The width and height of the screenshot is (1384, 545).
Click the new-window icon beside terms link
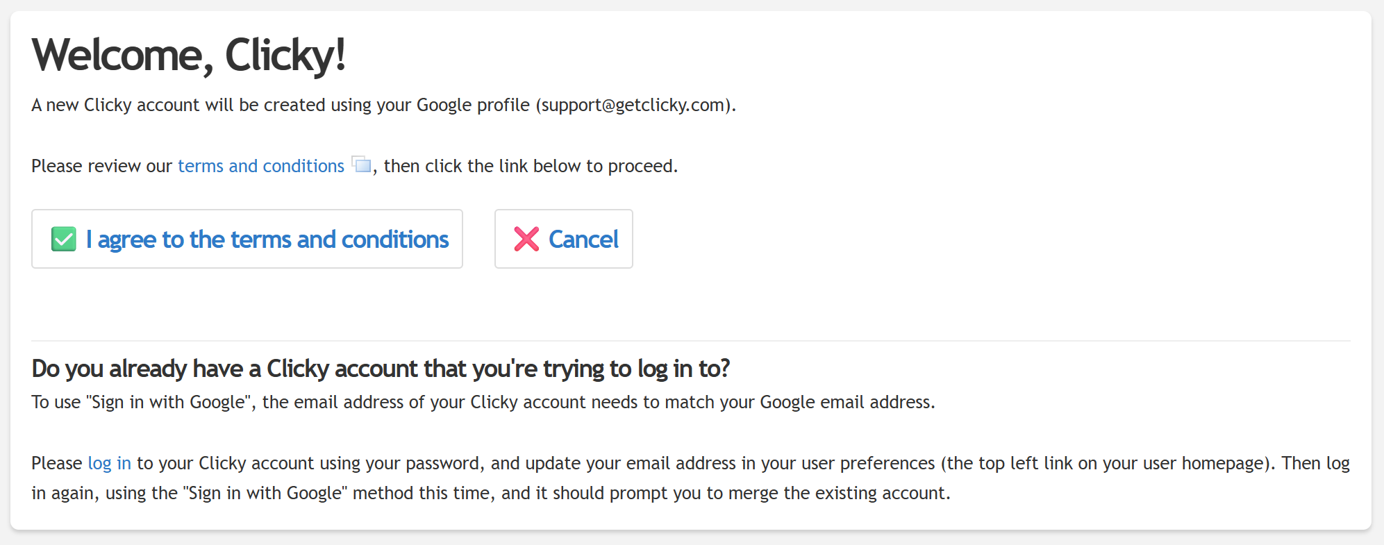[x=361, y=165]
